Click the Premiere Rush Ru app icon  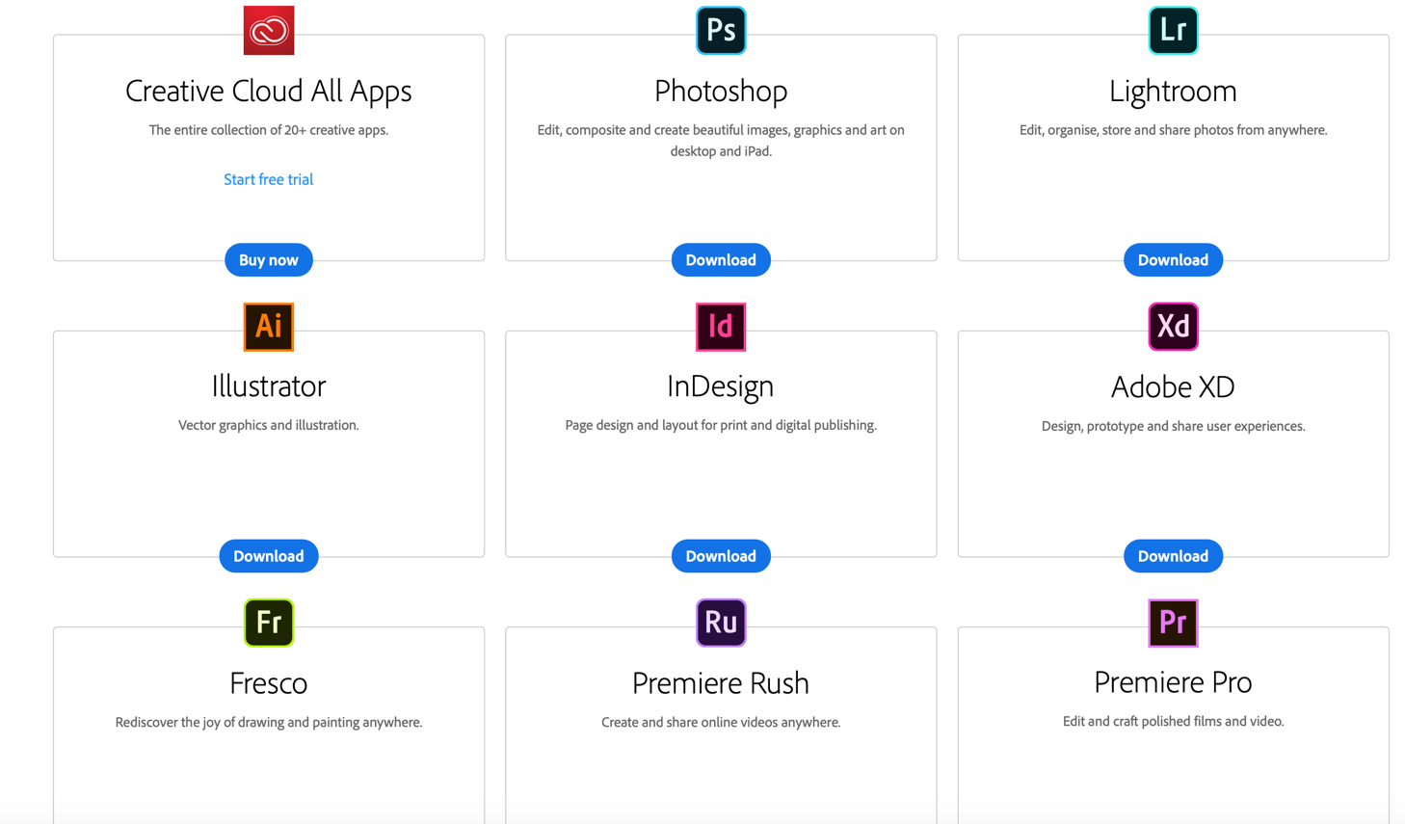click(x=721, y=623)
